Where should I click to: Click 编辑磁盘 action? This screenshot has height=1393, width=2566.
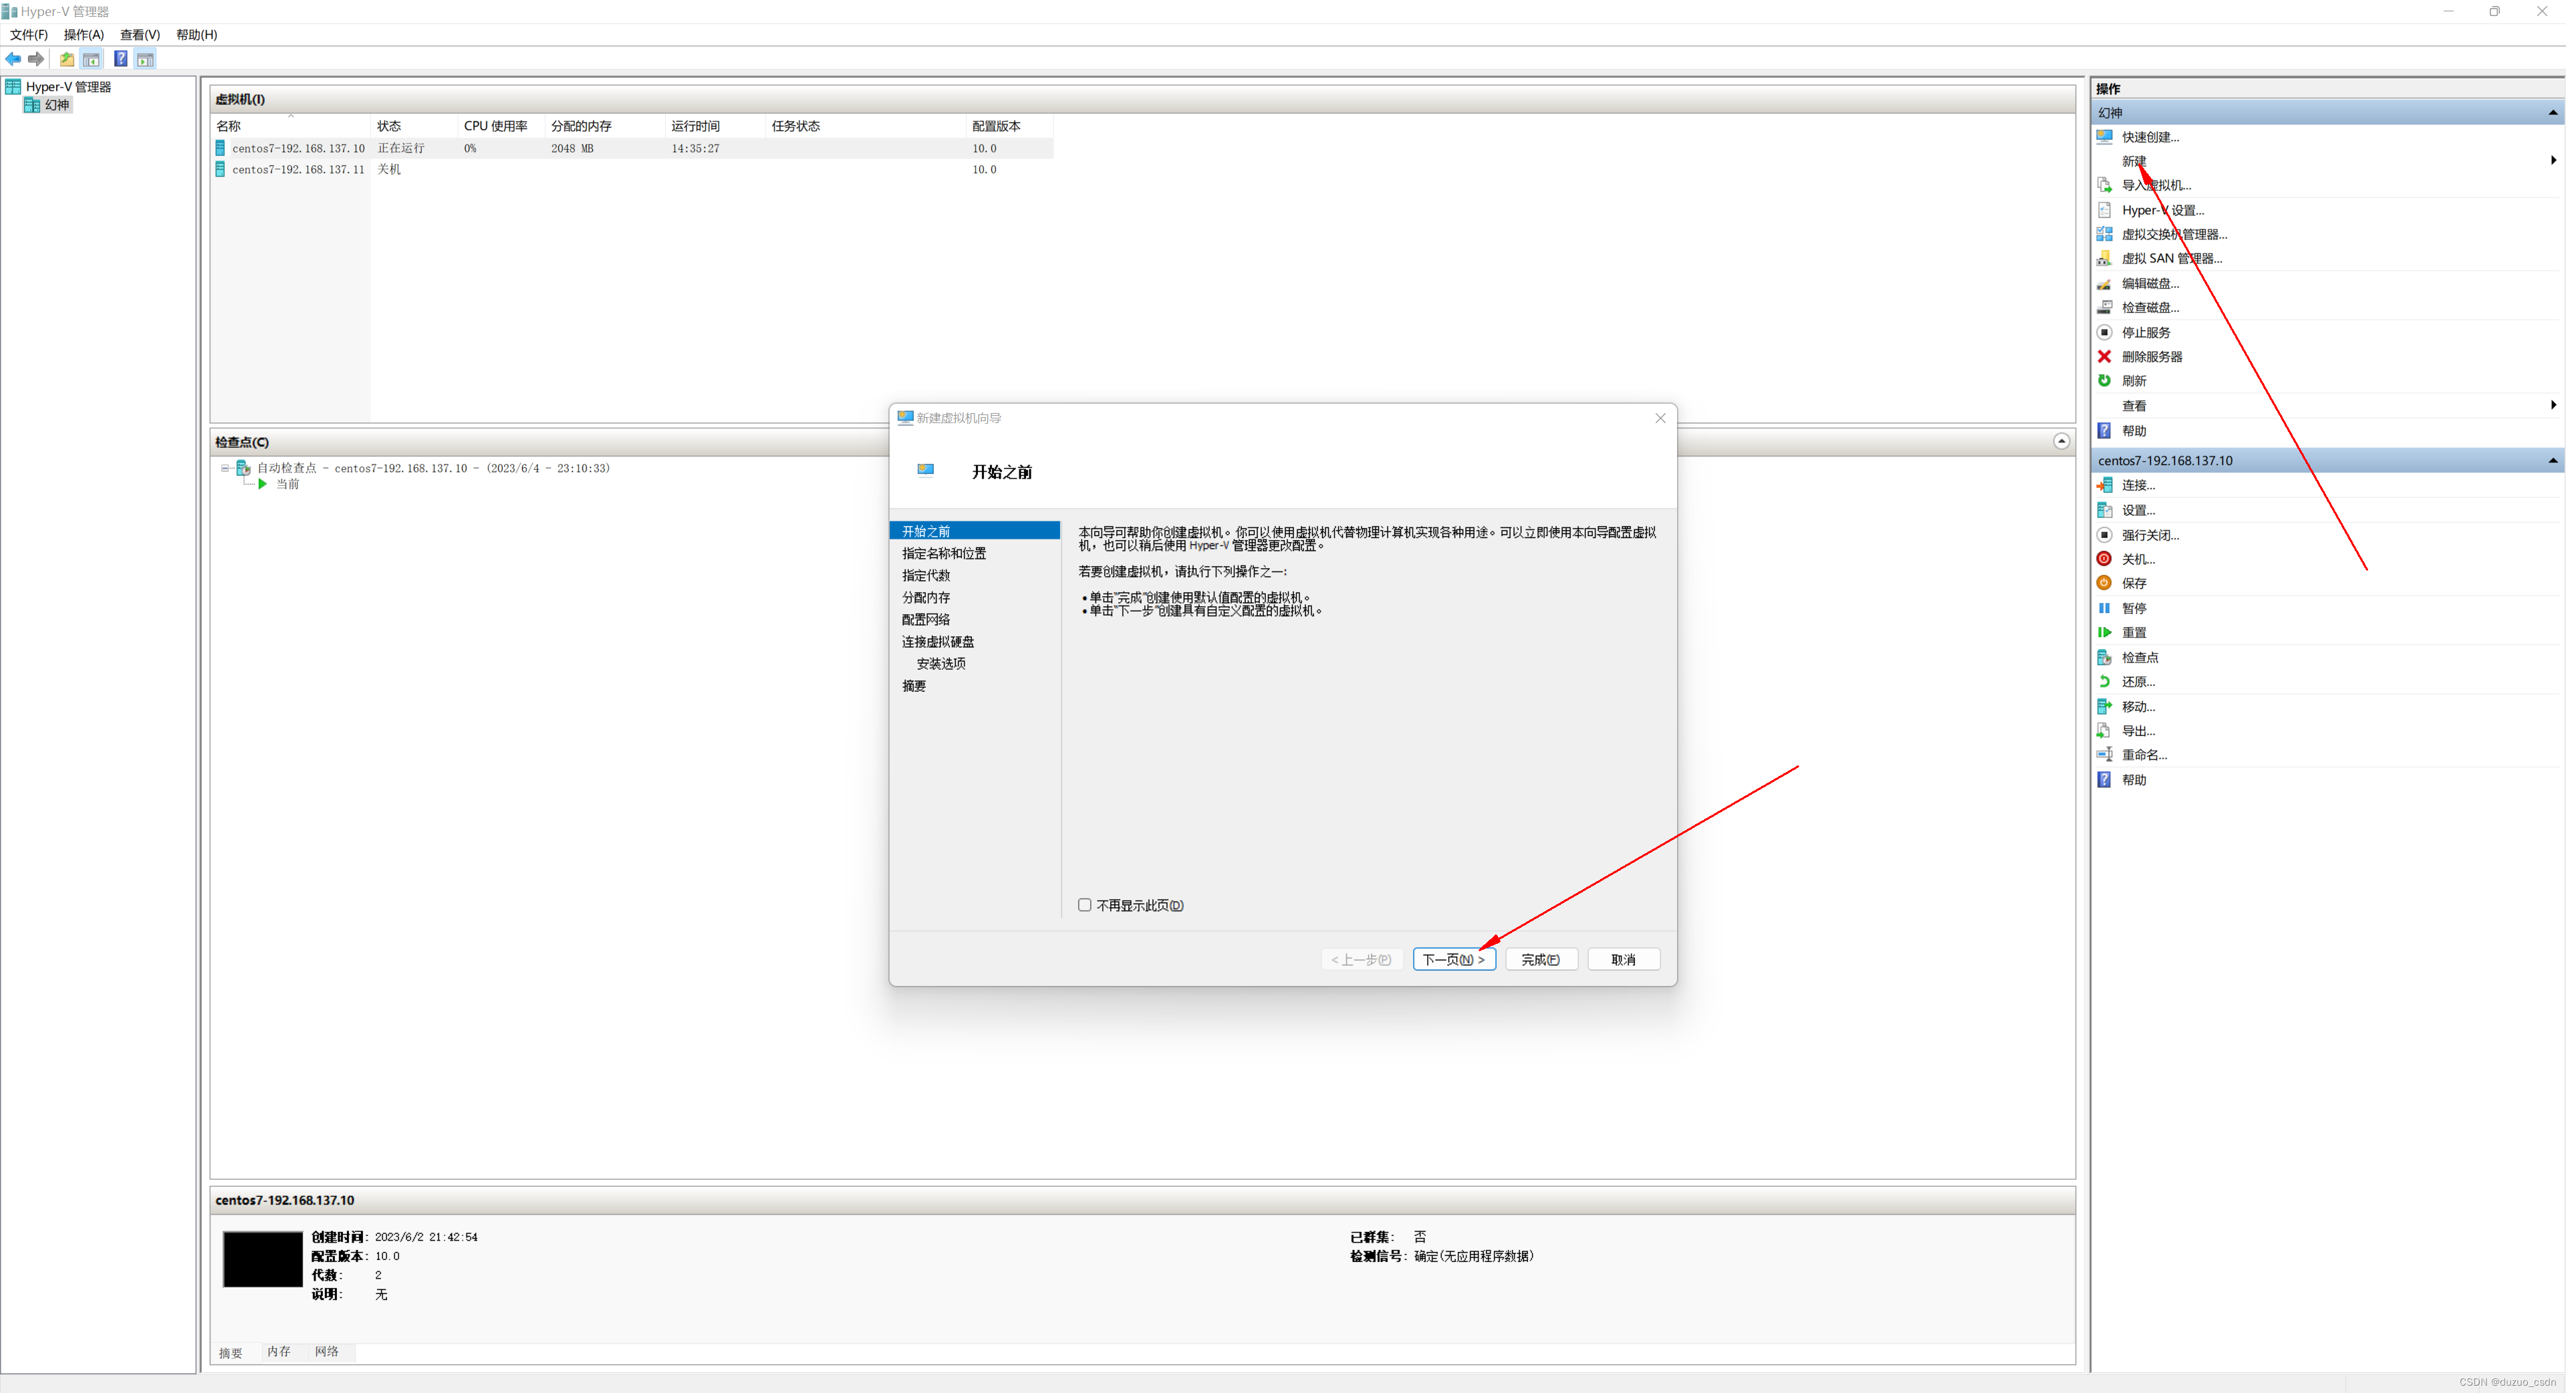2150,283
